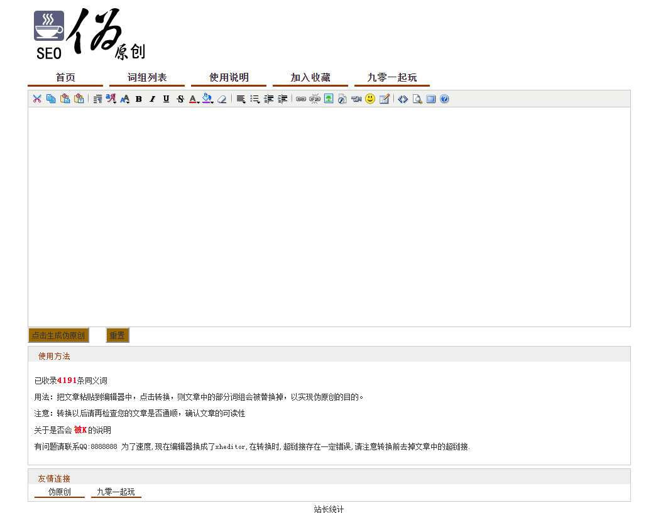Viewport: 646px width, 513px height.
Task: Open the editor Help icon
Action: 444,99
